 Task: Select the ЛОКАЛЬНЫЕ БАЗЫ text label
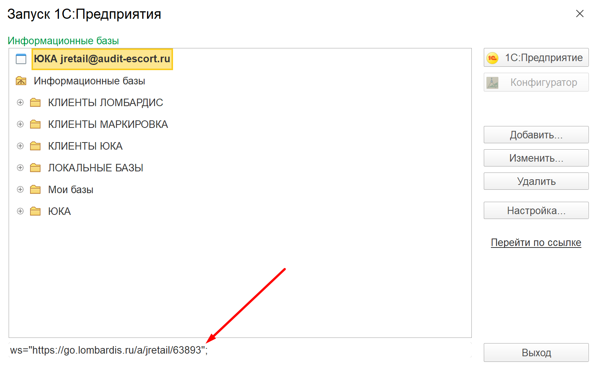coord(96,168)
